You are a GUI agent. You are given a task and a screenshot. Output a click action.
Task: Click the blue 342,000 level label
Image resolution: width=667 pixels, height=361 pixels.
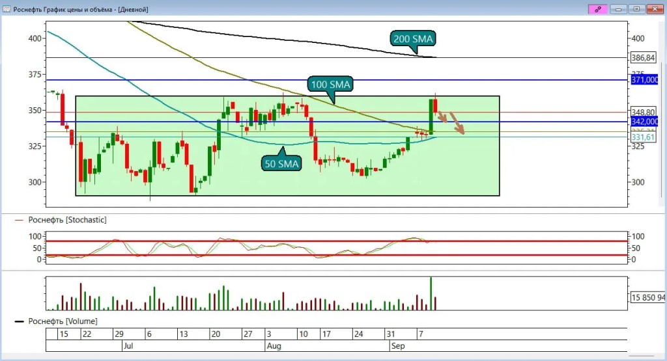[x=644, y=122]
